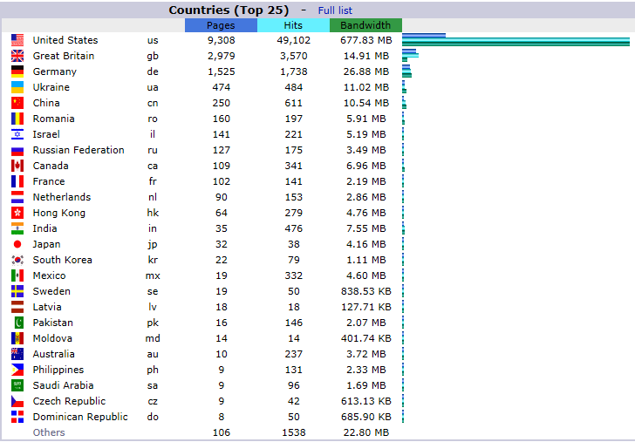Click the Moldova flag icon
This screenshot has height=442, width=635.
17,338
